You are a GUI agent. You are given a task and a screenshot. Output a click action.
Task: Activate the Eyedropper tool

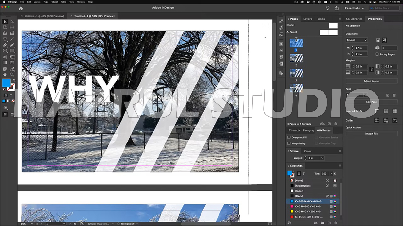[12, 69]
